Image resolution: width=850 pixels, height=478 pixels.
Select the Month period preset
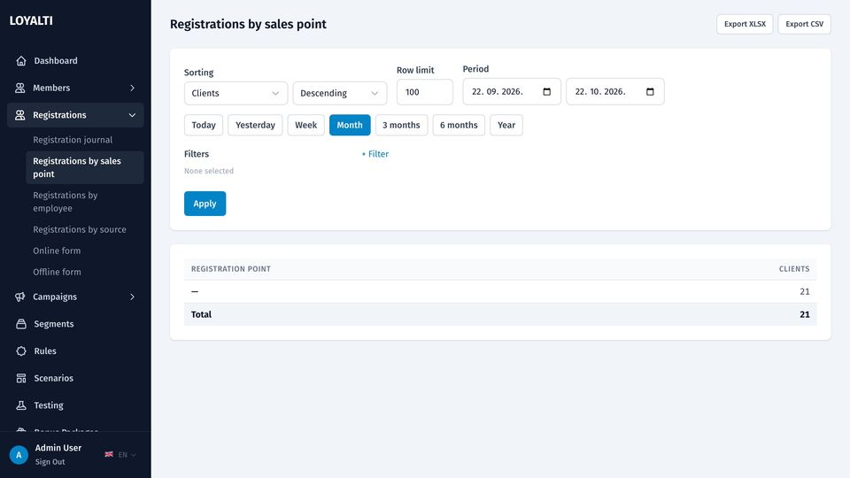[x=350, y=125]
